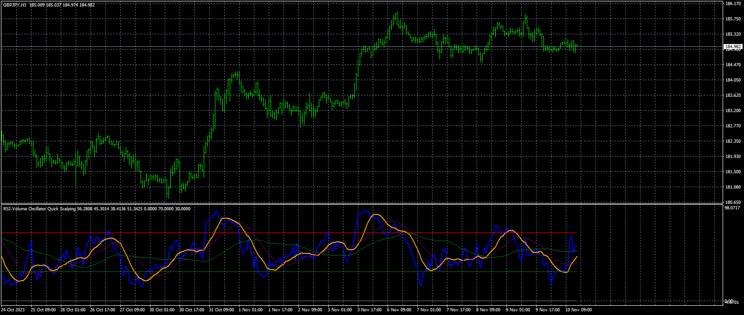Click the 31 Oct 09:00 time label
This screenshot has width=744, height=315.
(221, 310)
